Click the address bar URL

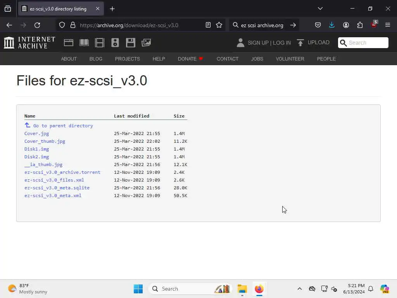pos(129,25)
